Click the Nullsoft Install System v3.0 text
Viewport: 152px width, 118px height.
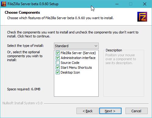[23, 103]
